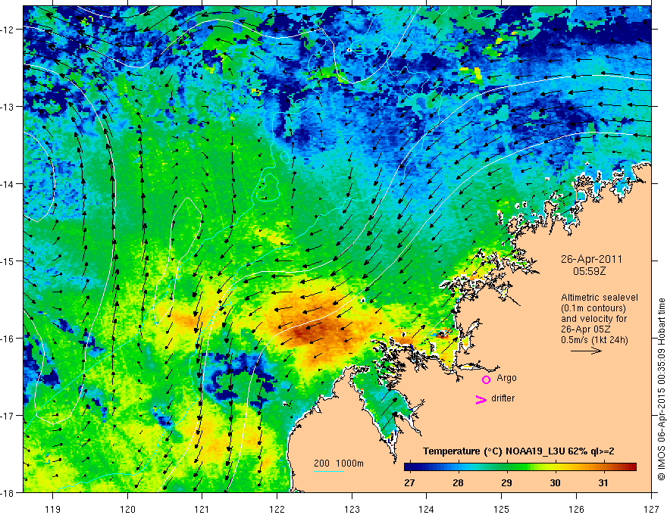Click latitude axis label -17
The width and height of the screenshot is (667, 515).
8,416
